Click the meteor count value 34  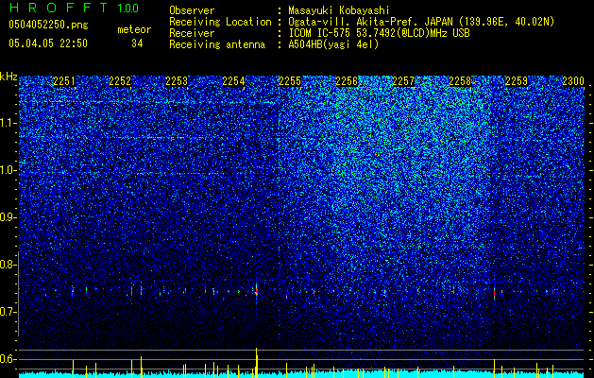coord(137,43)
